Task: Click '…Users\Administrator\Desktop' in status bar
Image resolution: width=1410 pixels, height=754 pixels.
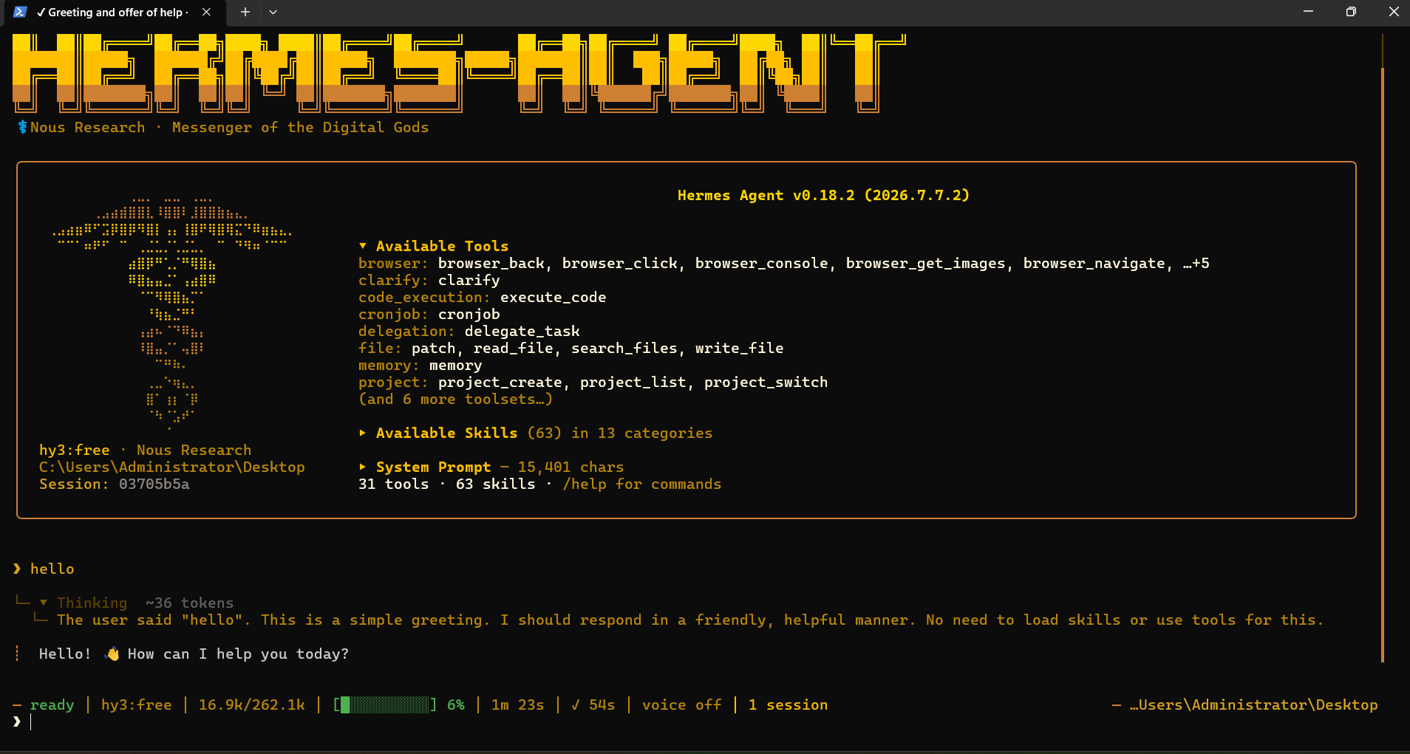Action: pyautogui.click(x=1254, y=705)
